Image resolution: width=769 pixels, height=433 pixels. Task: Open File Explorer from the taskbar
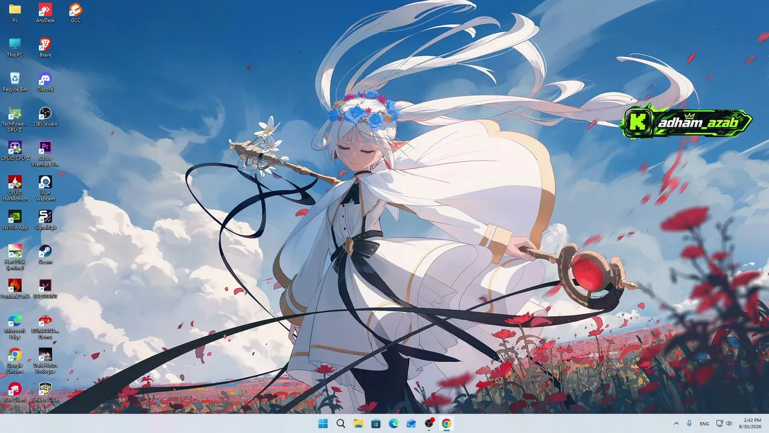[x=358, y=423]
